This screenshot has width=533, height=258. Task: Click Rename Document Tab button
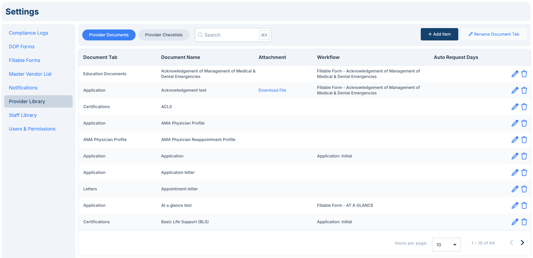coord(494,34)
